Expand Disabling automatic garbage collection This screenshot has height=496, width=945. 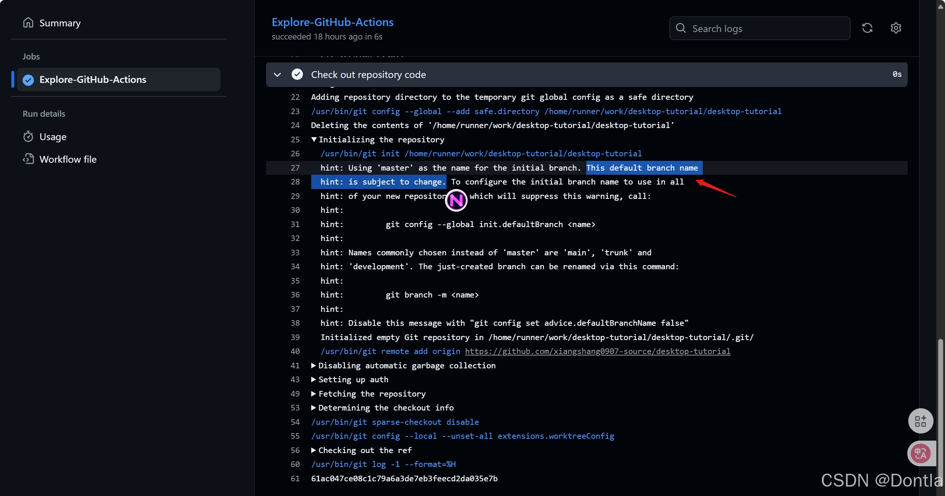[314, 365]
